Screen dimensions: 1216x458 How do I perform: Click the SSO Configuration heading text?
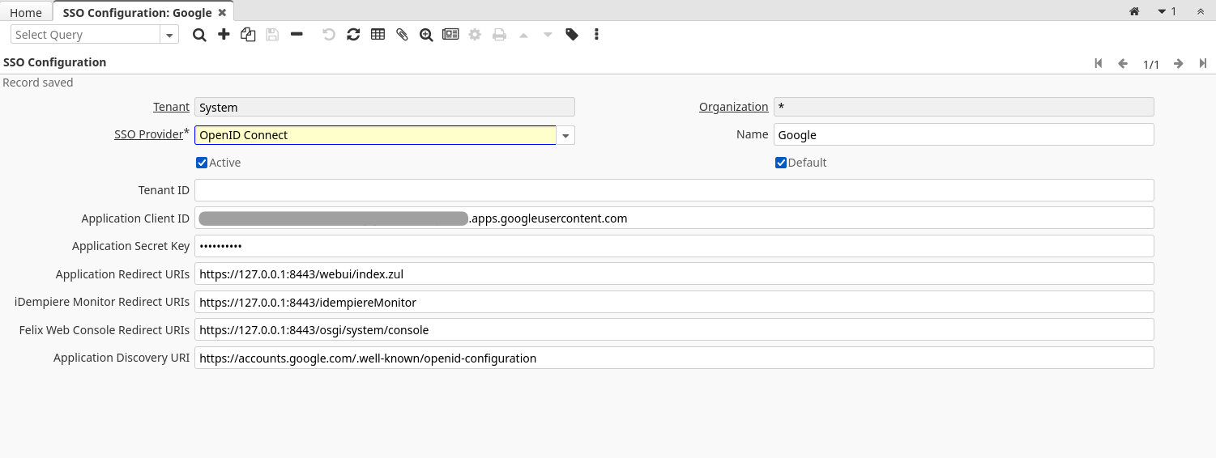coord(55,62)
